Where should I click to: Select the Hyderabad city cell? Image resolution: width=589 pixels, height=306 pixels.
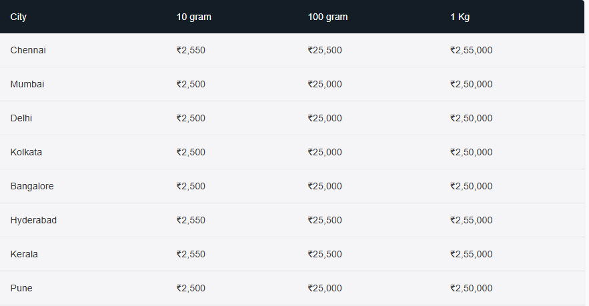pos(33,220)
